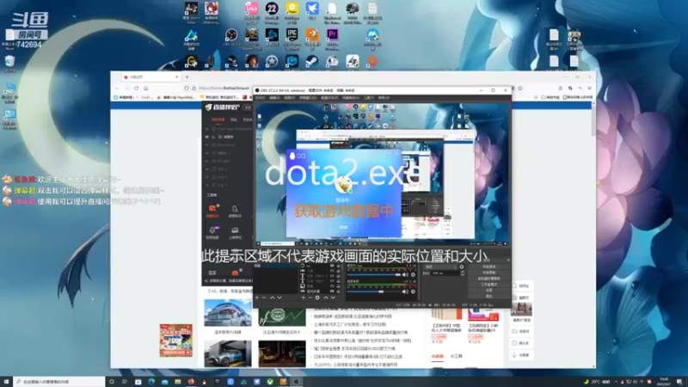This screenshot has width=688, height=387.
Task: Mute the second OBS mixer channel speaker
Action: pyautogui.click(x=405, y=292)
